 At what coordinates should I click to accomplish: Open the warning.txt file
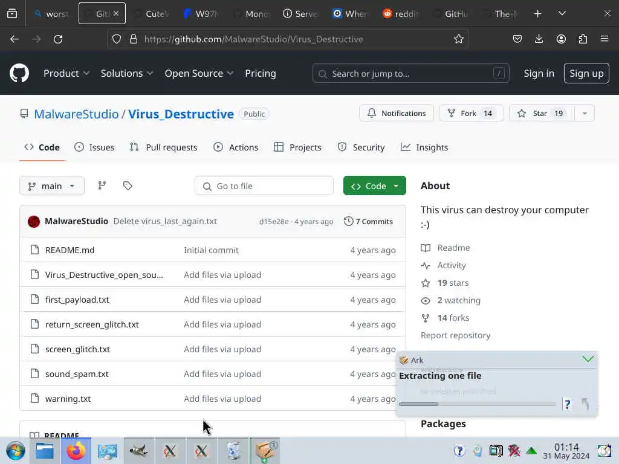point(68,399)
